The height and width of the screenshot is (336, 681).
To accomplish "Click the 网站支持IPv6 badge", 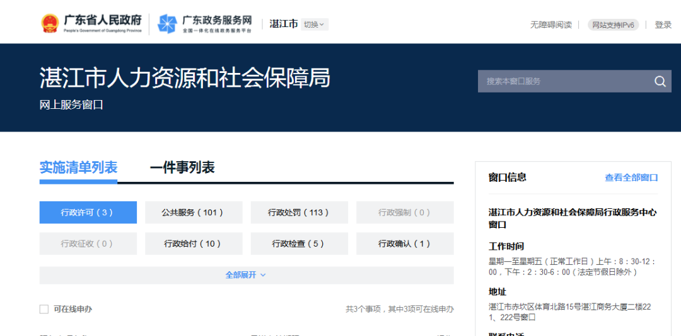I will point(613,25).
